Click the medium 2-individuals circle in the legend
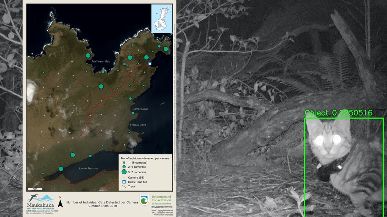The height and width of the screenshot is (217, 387). coord(124,167)
